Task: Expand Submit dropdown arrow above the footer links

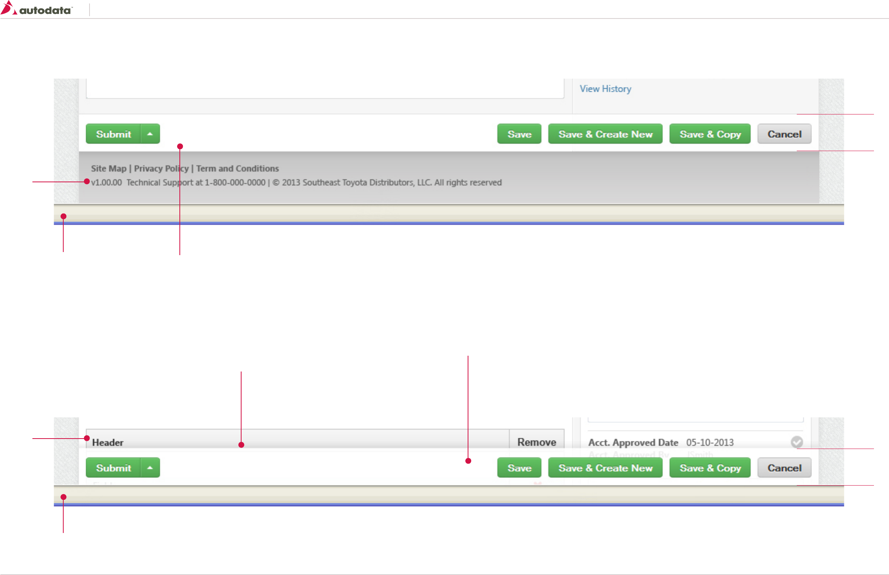Action: 150,134
